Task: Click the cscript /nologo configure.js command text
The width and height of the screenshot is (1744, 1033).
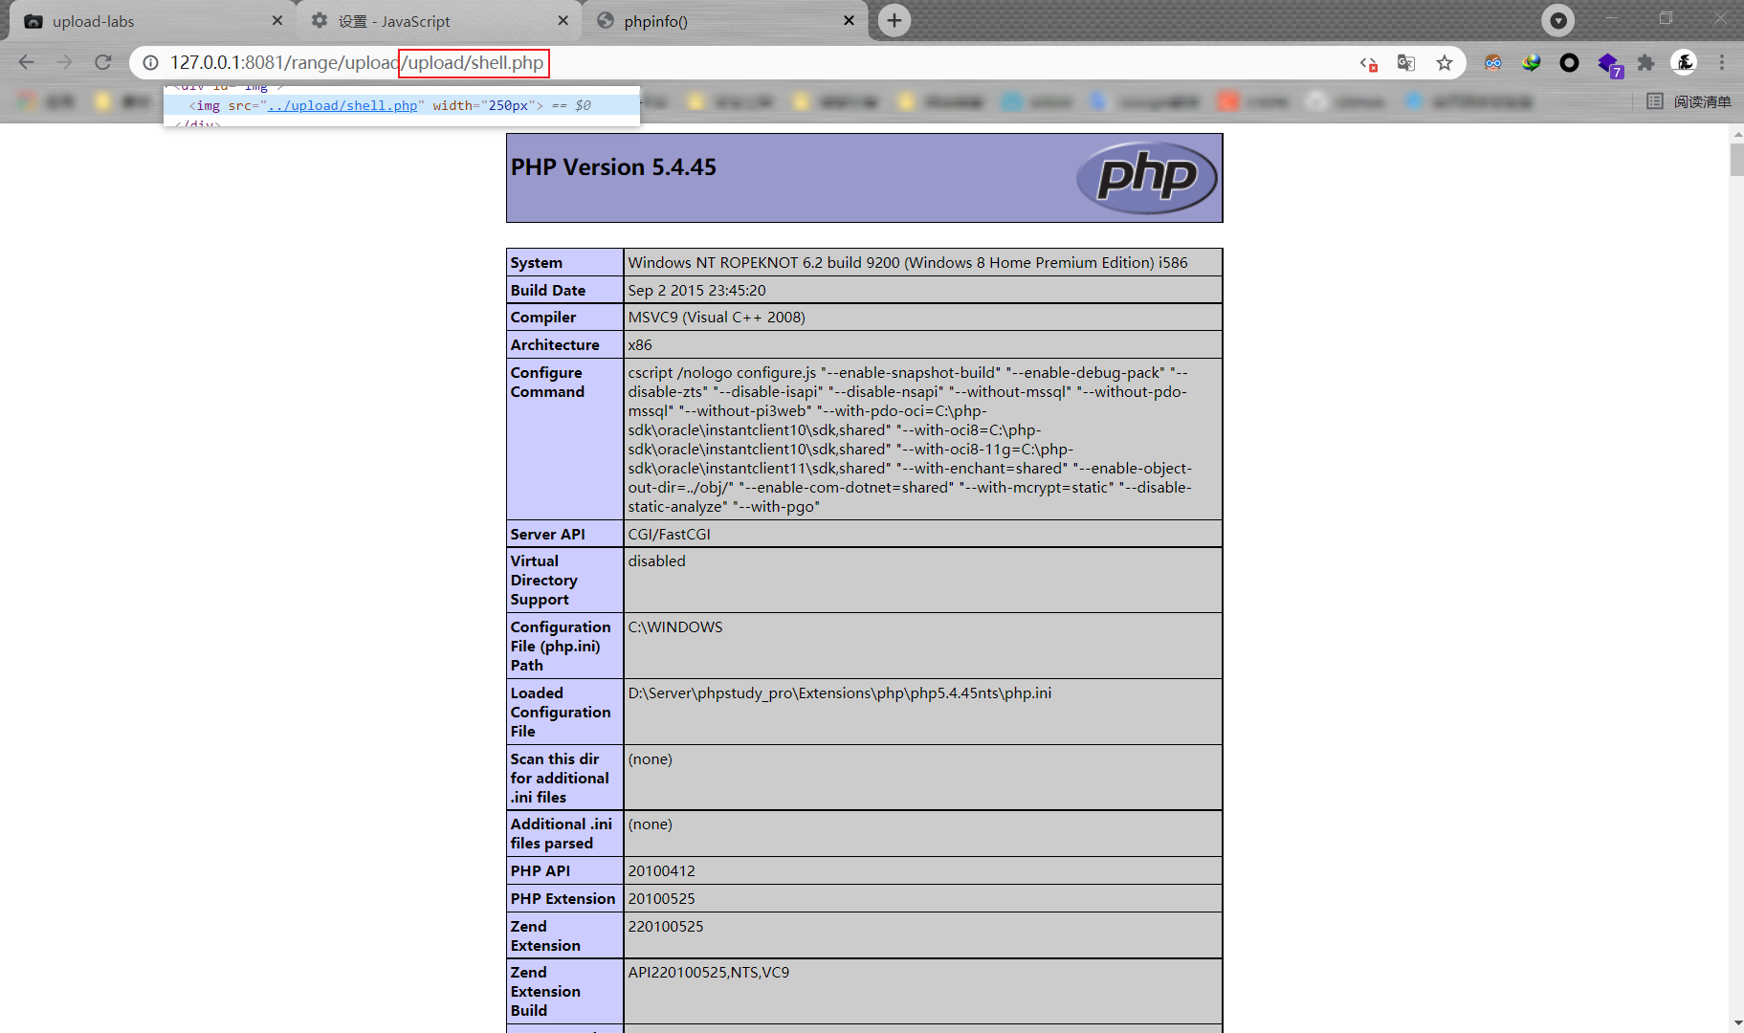Action: pyautogui.click(x=910, y=440)
